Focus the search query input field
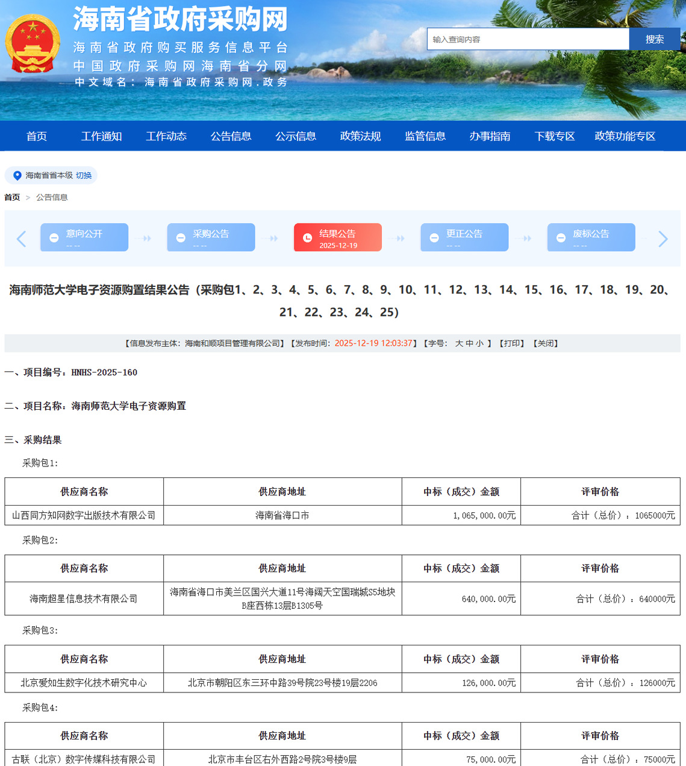 (x=528, y=39)
